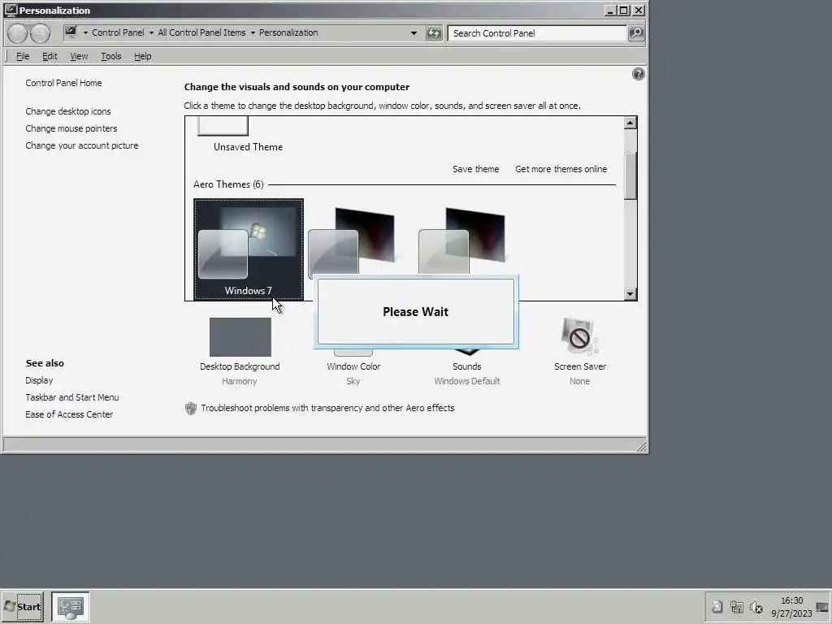The height and width of the screenshot is (624, 832).
Task: Click the Personalization title bar icon
Action: click(11, 10)
